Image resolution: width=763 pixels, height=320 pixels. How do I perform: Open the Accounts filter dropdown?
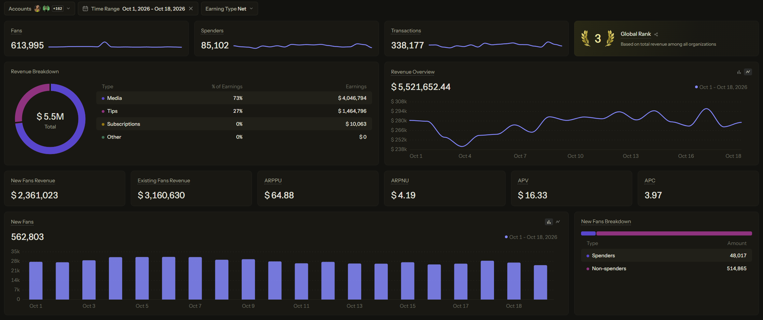[40, 9]
